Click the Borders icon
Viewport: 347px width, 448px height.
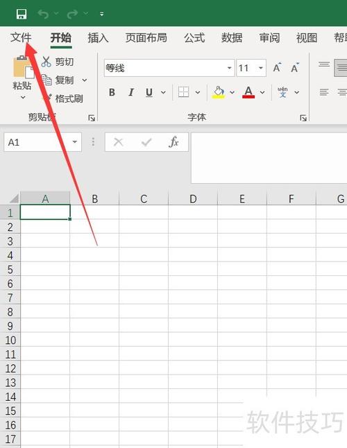[x=183, y=92]
